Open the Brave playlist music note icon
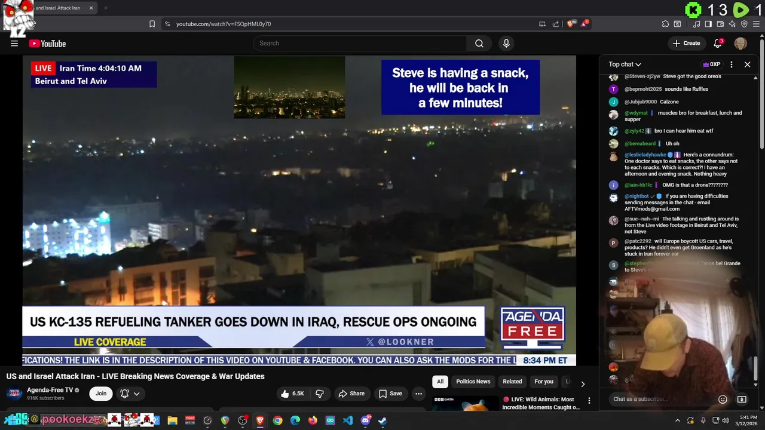Screen dimensions: 765x430 click(x=696, y=24)
